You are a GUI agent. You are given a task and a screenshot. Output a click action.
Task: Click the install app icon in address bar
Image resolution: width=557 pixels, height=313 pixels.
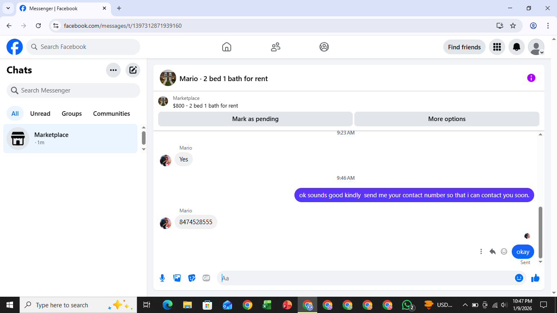coord(500,26)
